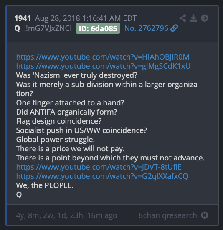Click the 8chan qresearch source label
This screenshot has width=223, height=230.
(168, 215)
